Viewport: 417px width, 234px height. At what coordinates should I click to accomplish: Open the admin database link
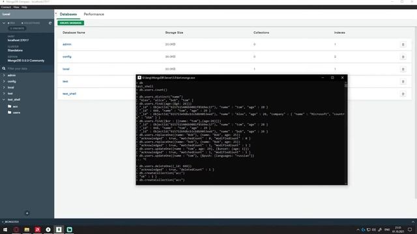click(x=66, y=44)
